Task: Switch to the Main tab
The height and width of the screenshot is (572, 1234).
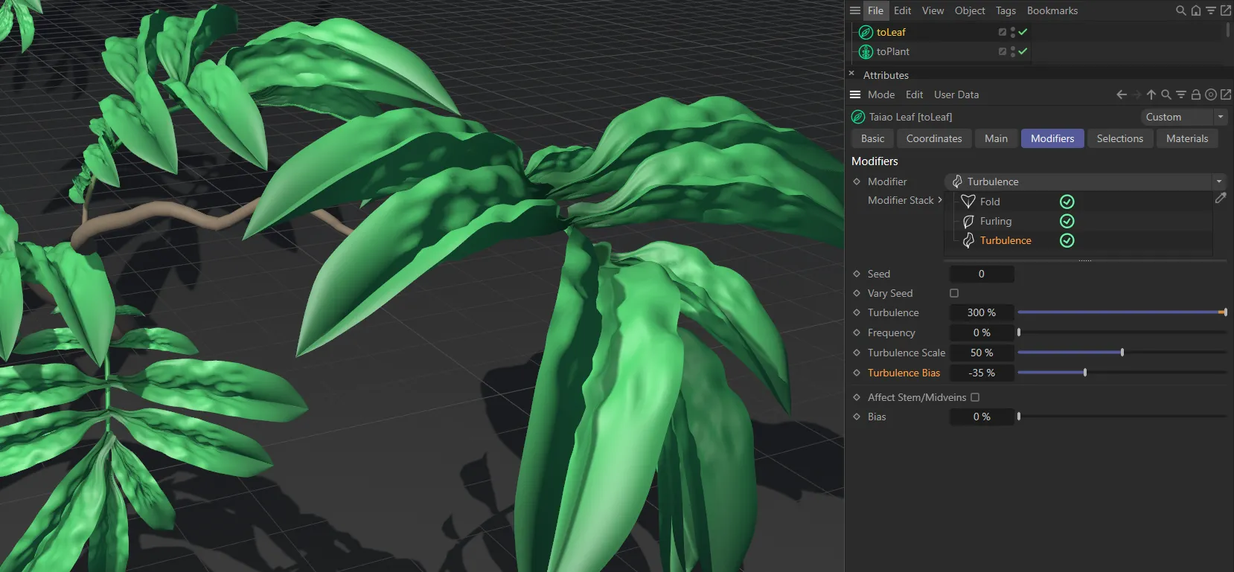Action: [x=996, y=138]
